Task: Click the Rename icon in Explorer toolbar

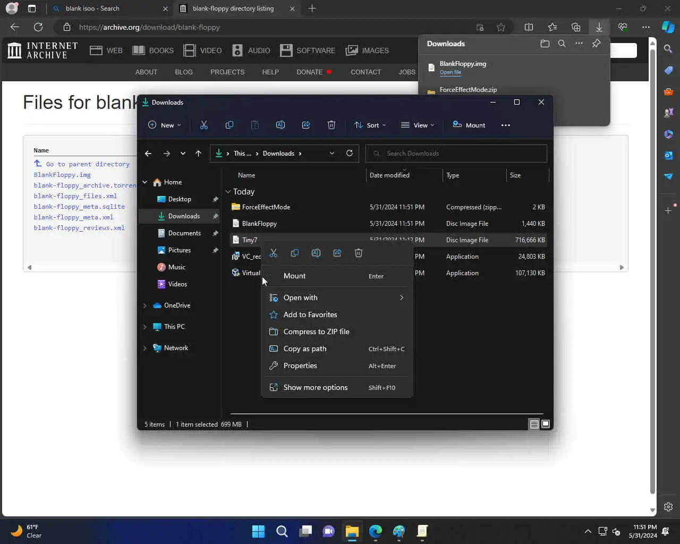Action: click(280, 125)
